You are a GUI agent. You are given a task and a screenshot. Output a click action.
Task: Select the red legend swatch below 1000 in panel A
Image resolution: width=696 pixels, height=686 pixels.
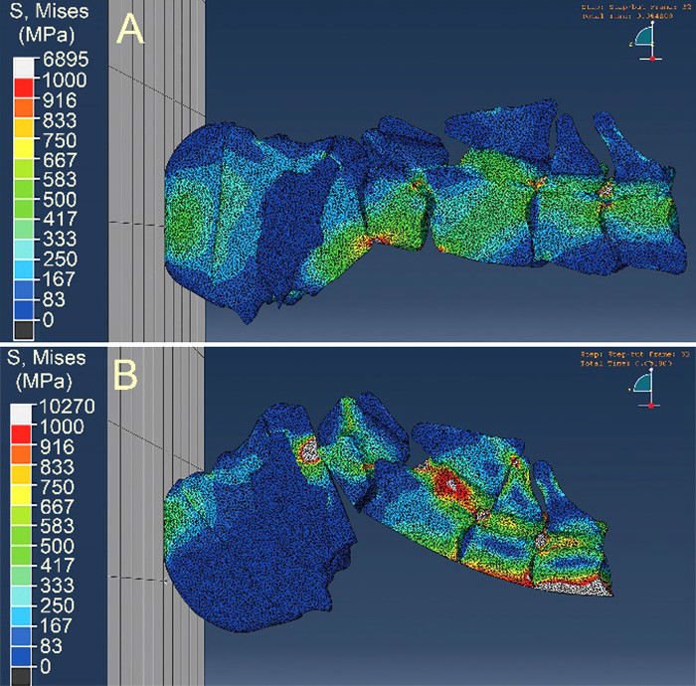24,87
